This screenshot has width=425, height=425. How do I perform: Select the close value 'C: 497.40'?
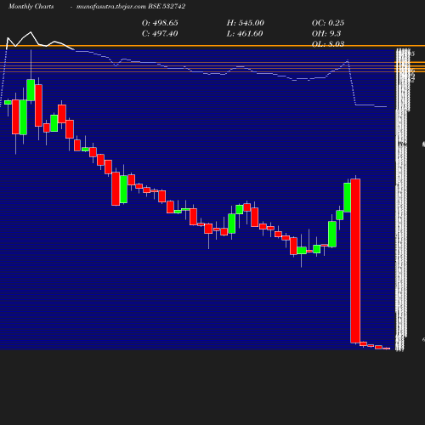(160, 34)
